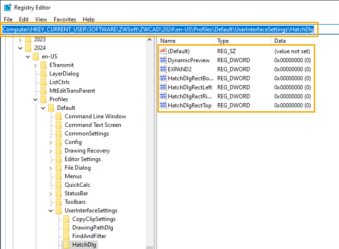Select the HatchDlgRectRi... value name
339x249 pixels.
tap(190, 96)
